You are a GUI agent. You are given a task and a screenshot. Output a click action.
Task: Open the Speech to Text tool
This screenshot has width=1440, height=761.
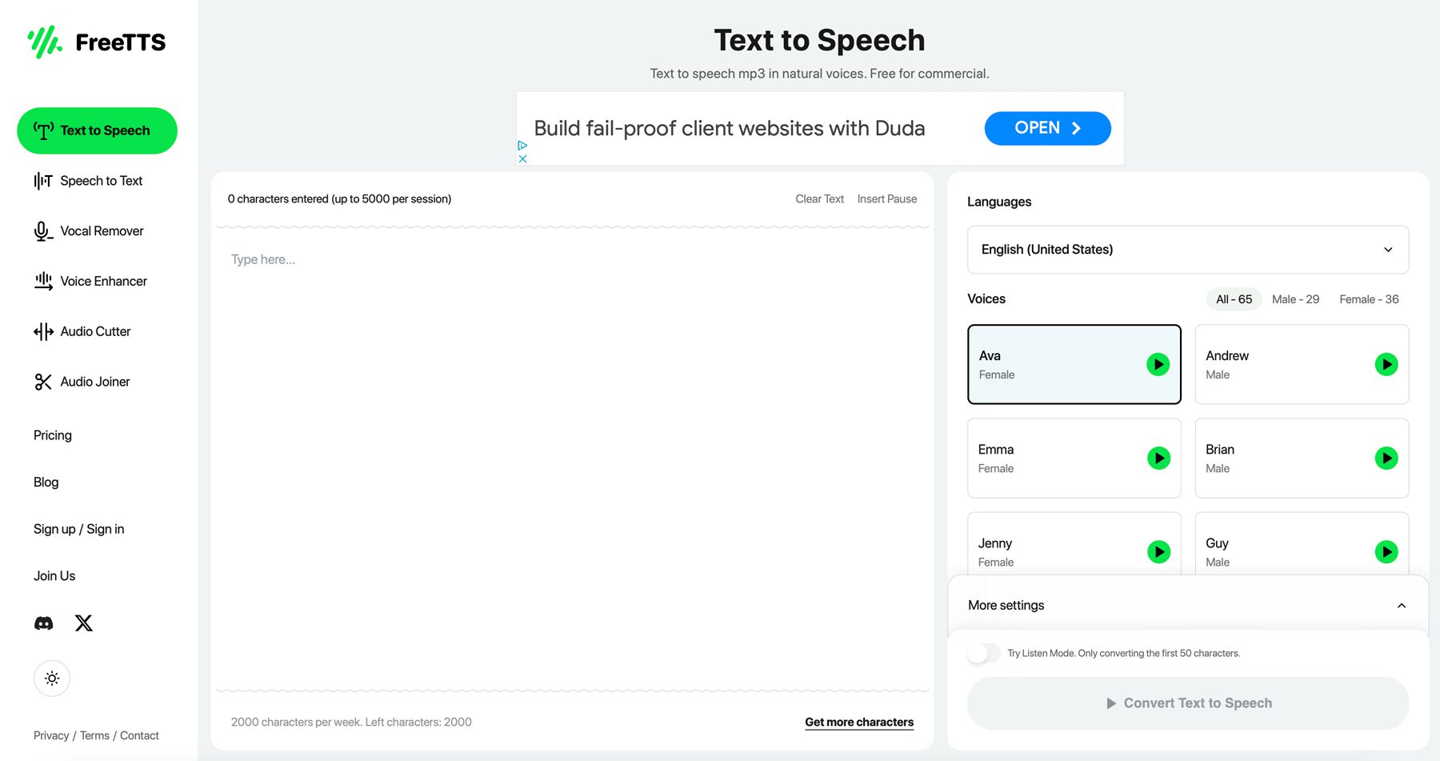pos(101,180)
